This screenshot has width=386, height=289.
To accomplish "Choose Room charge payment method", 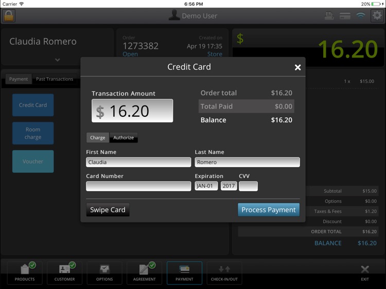I will pos(33,133).
